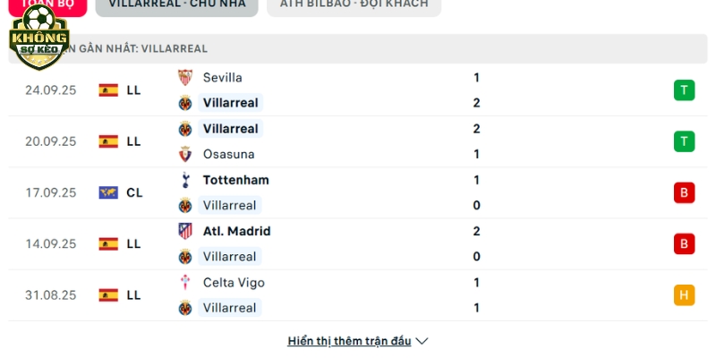Click Villarreal crest in the Osasuna match
This screenshot has height=358, width=716.
point(185,129)
